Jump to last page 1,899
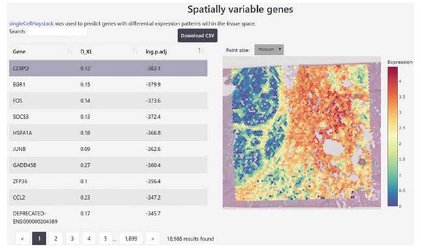The image size is (421, 248). point(131,238)
